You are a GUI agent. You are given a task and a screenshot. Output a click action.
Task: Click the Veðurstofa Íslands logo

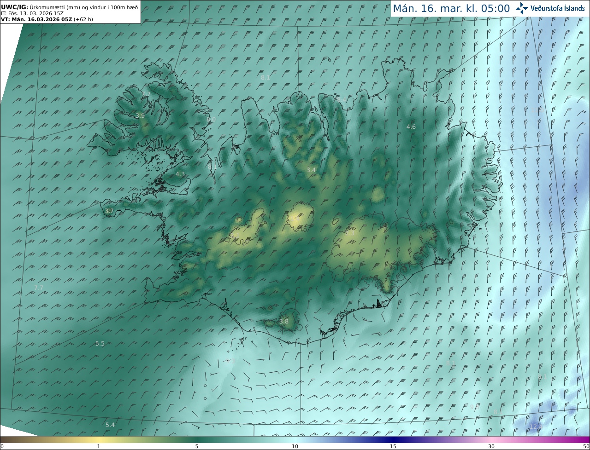point(550,8)
